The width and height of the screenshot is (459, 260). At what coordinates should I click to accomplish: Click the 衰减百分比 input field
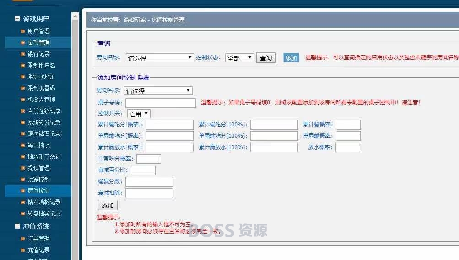pos(143,170)
